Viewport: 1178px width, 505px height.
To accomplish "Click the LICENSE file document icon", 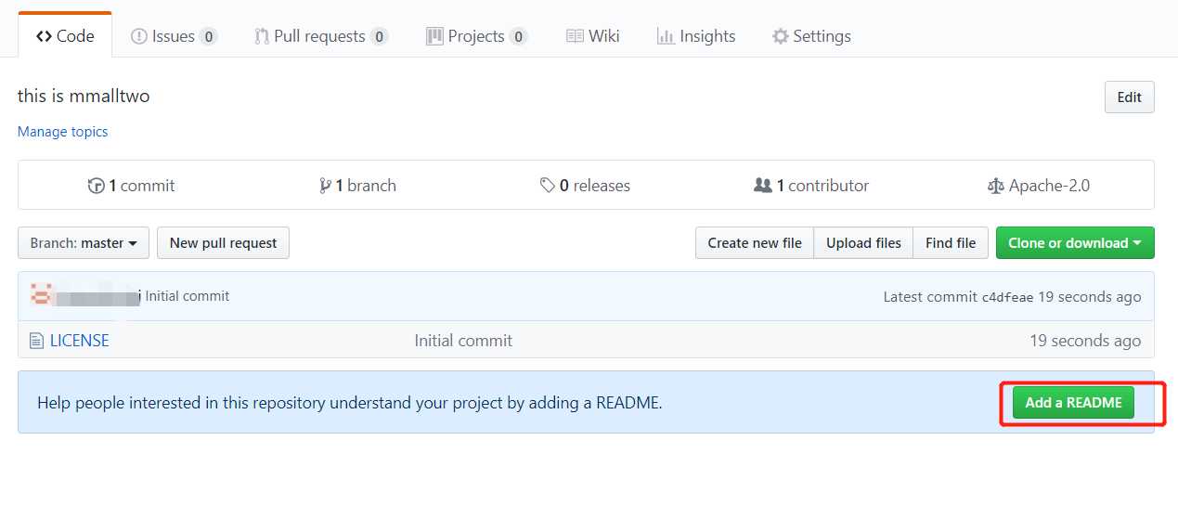I will click(36, 341).
